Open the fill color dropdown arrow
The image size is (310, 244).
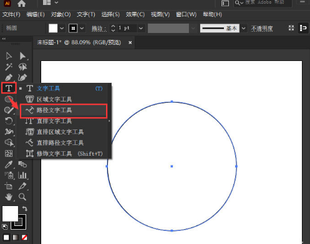point(62,28)
